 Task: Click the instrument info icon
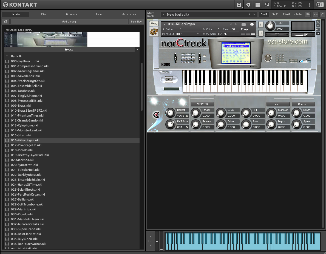(x=252, y=24)
